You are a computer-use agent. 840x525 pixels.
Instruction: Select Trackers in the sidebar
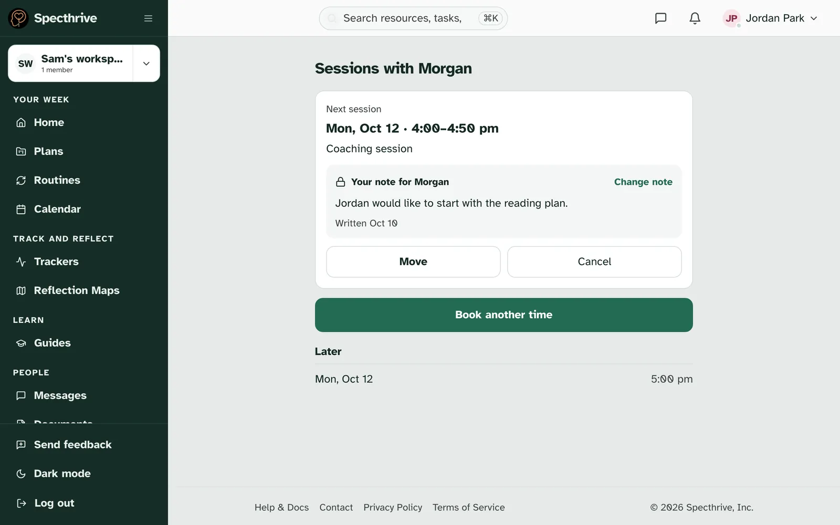point(84,261)
